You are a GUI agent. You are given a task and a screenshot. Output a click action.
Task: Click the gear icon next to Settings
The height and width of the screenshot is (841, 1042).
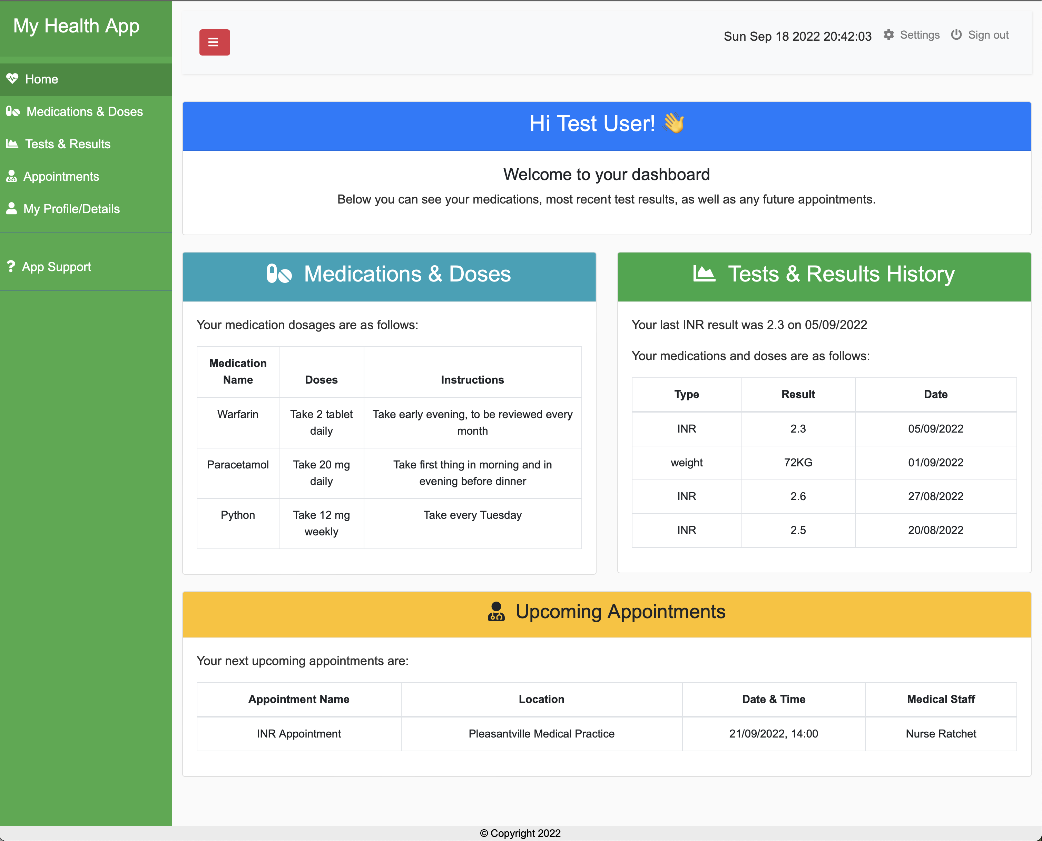click(x=889, y=35)
